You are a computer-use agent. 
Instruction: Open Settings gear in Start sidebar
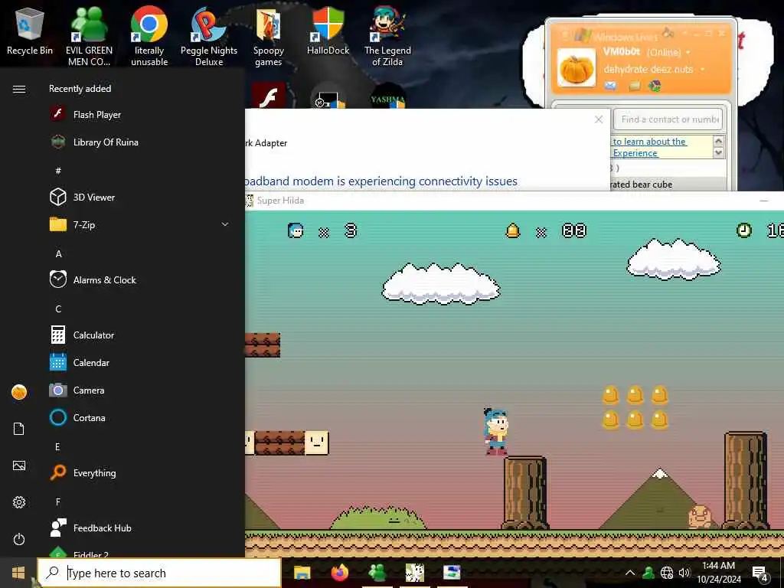click(x=19, y=502)
